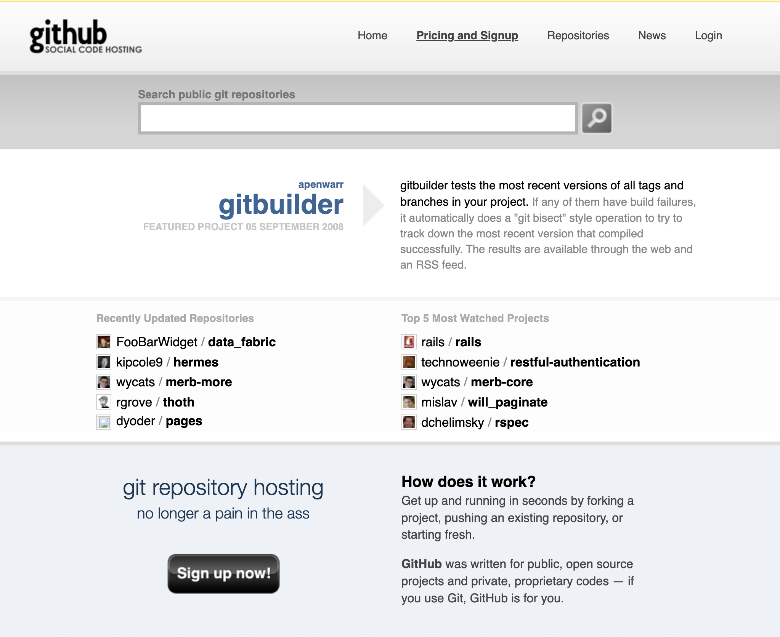The image size is (780, 637).
Task: Click the technoweenie avatar icon
Action: [409, 362]
